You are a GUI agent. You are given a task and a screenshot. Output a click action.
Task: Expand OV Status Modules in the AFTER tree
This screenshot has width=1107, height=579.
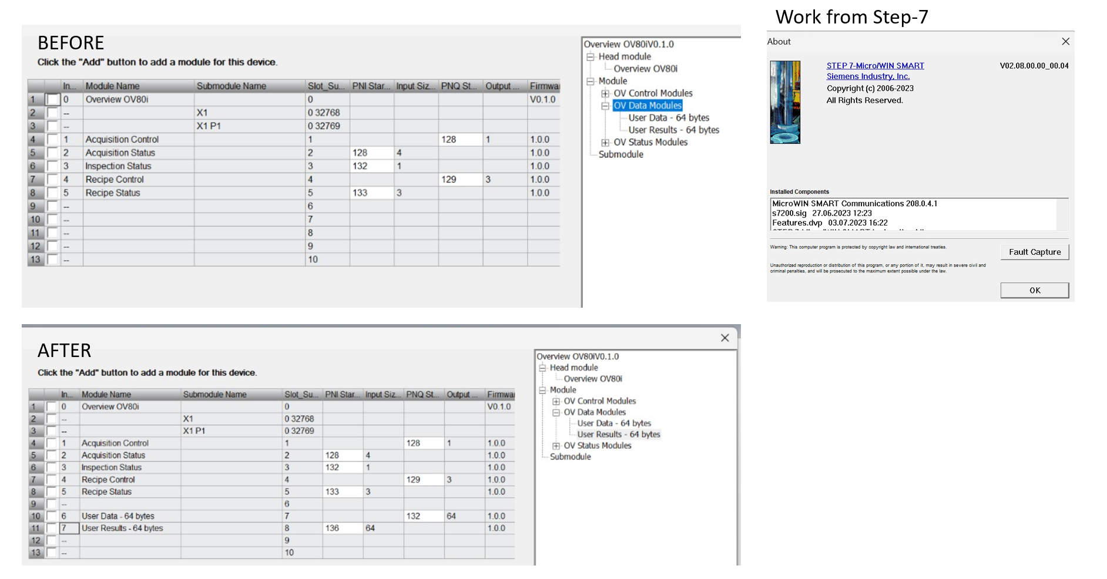(555, 446)
